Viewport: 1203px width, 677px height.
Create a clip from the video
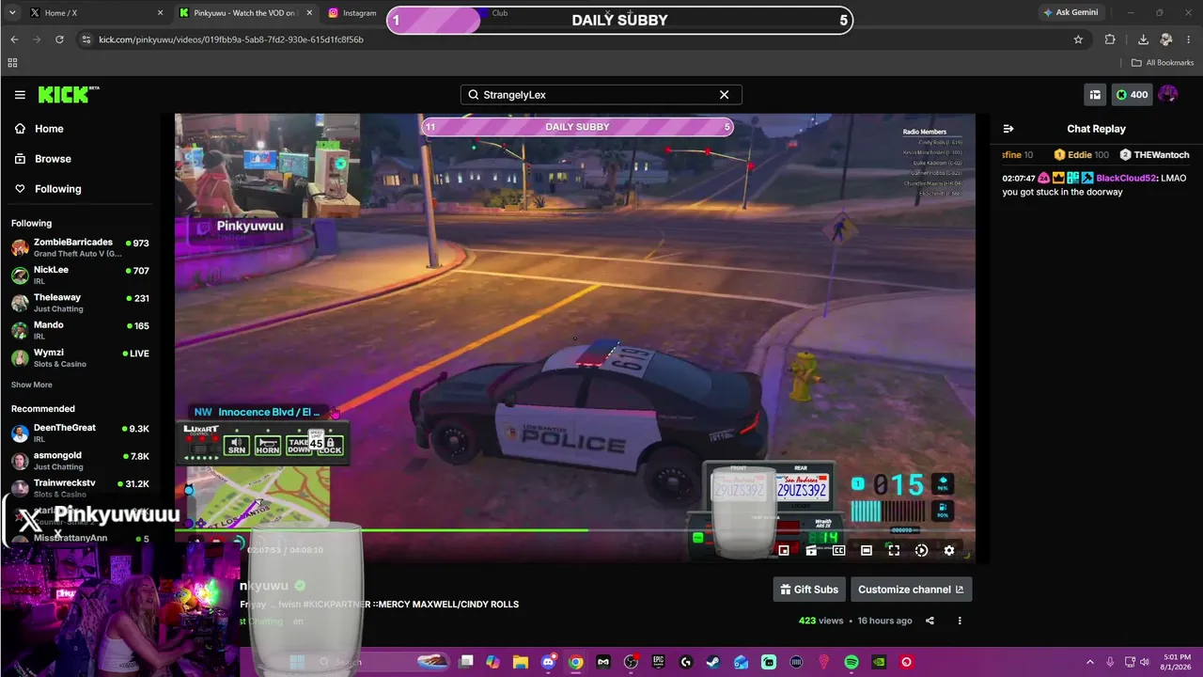click(811, 551)
